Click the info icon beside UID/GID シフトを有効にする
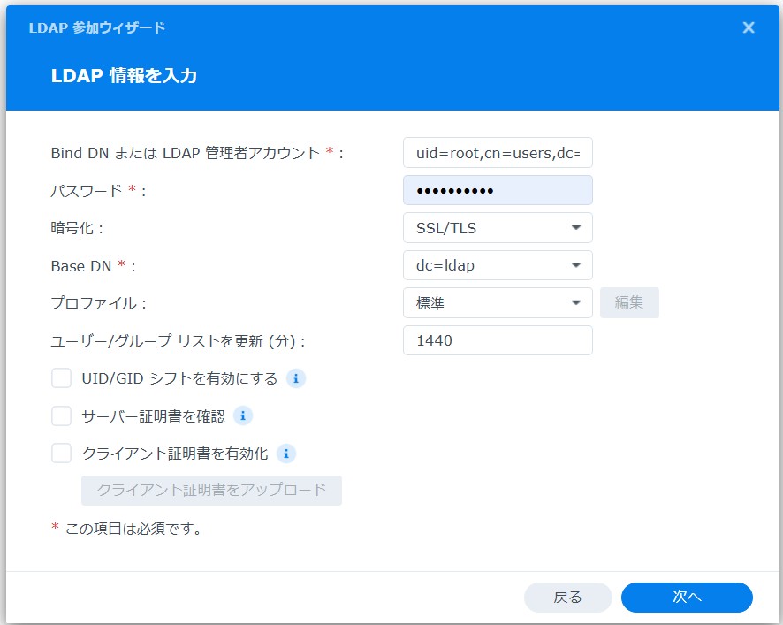 tap(296, 378)
